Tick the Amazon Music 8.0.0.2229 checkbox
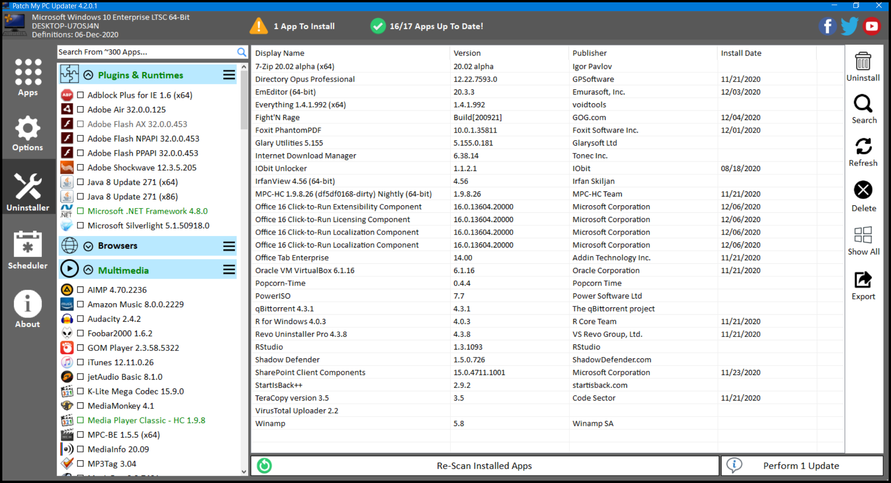 click(x=80, y=304)
